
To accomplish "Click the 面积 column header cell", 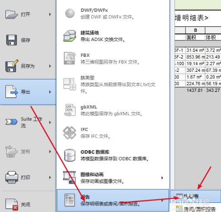I will [x=196, y=37].
